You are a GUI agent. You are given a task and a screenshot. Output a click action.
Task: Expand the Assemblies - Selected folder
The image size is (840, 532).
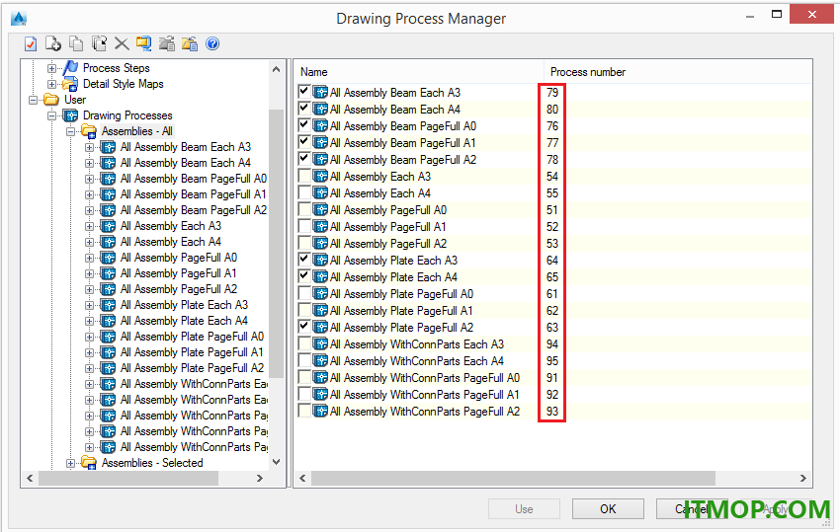(71, 464)
